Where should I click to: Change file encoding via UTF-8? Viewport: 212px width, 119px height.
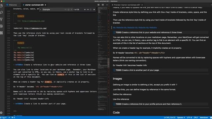[x=189, y=118]
